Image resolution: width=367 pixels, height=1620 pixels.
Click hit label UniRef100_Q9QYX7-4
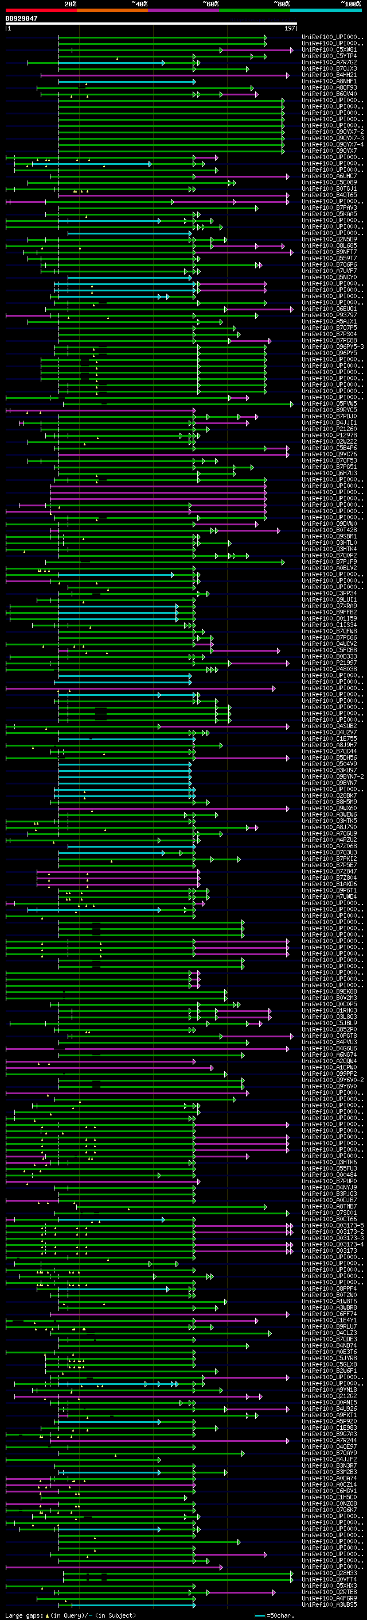point(333,145)
